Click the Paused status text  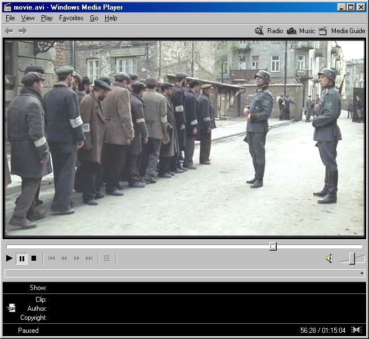coord(28,331)
